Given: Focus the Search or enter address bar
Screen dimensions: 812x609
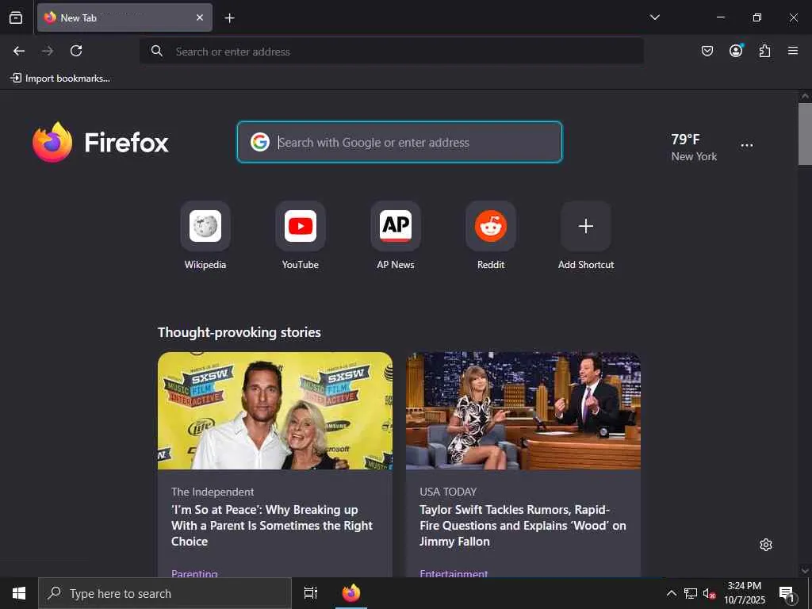Looking at the screenshot, I should tap(392, 51).
